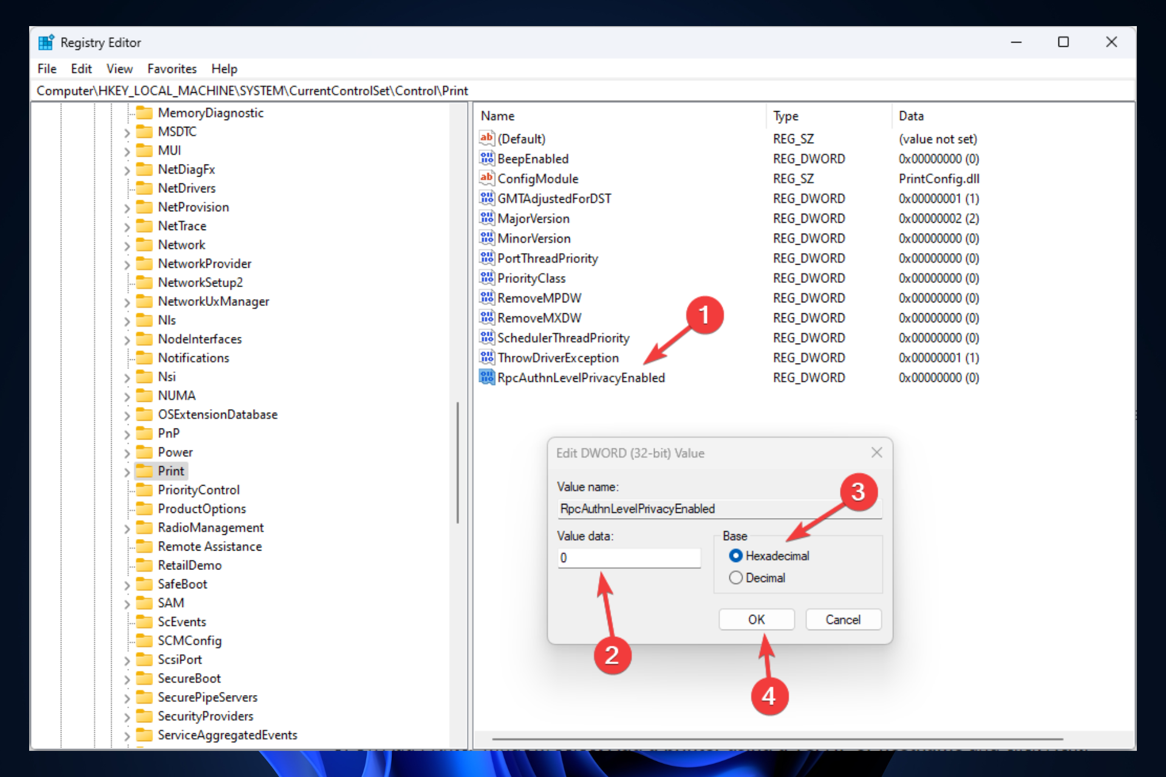Click the REG_DWORD icon for RemoveMPDW
1166x777 pixels.
(x=484, y=297)
